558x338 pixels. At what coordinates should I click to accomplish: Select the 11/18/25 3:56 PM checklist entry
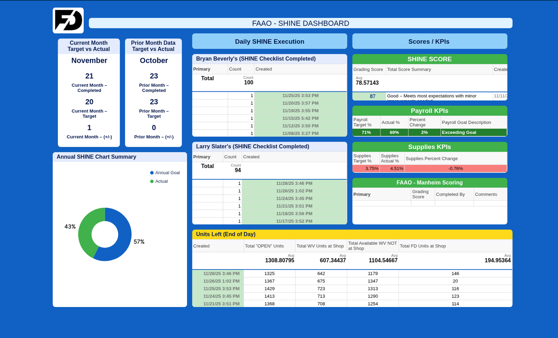click(294, 213)
